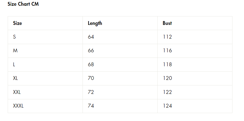The width and height of the screenshot is (244, 121).
Task: Select length value 74
Action: point(91,106)
